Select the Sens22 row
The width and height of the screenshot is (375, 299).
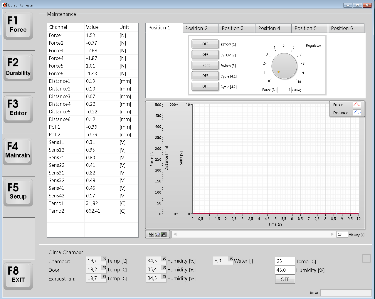pos(93,165)
